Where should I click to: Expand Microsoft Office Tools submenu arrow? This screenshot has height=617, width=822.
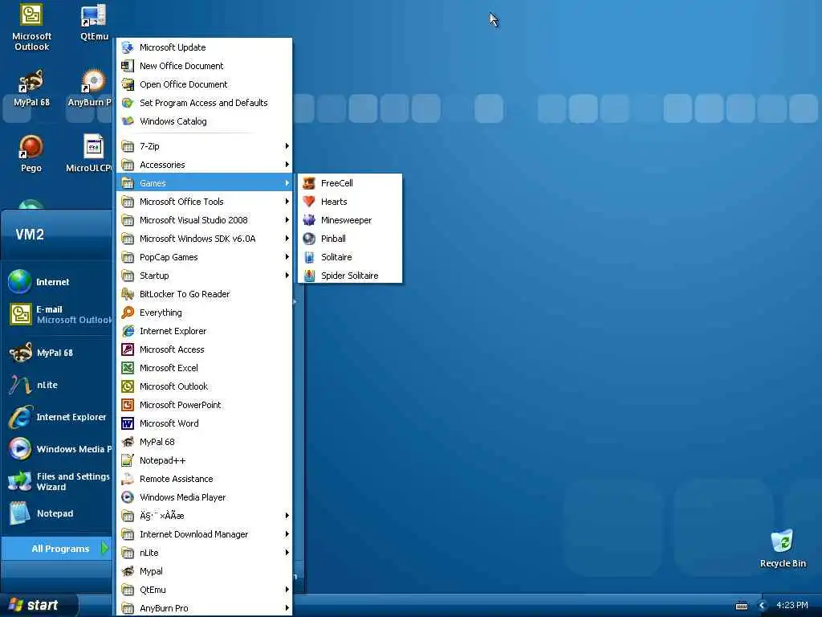pyautogui.click(x=287, y=202)
